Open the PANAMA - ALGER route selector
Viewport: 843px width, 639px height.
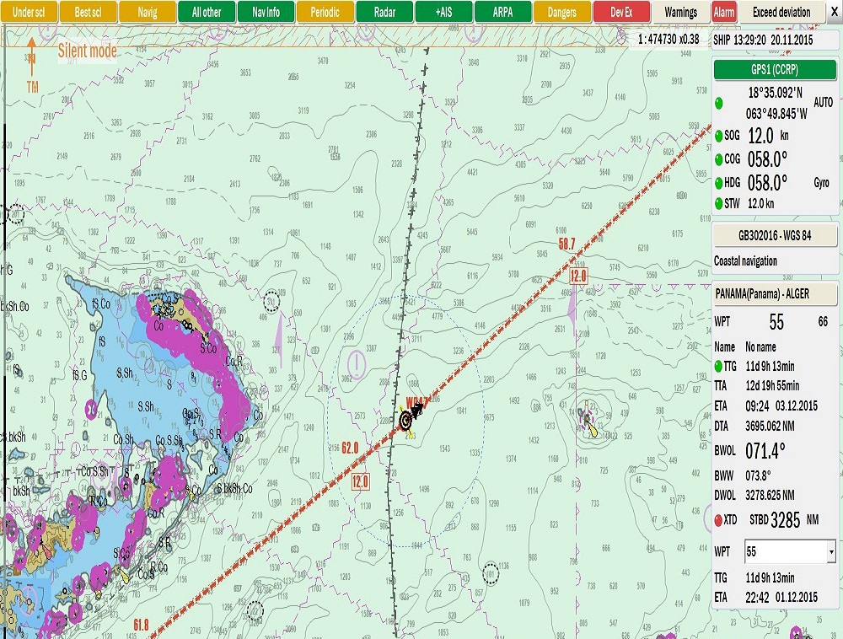(x=775, y=295)
